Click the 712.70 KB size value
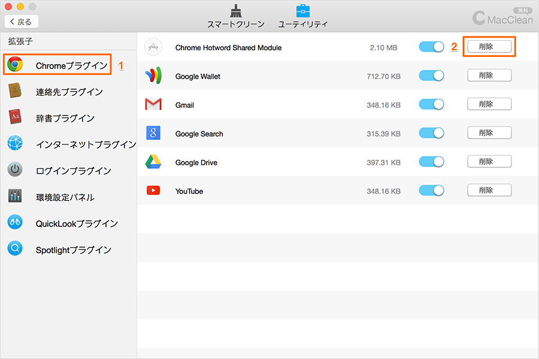 [x=384, y=76]
